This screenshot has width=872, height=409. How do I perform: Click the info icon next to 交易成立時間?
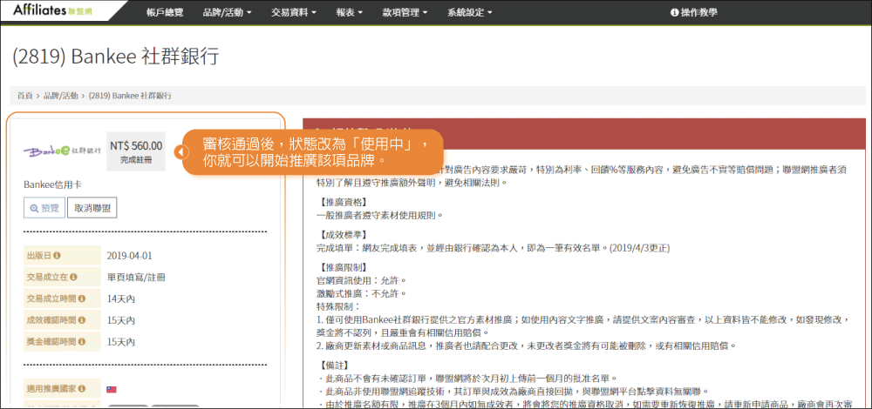82,298
